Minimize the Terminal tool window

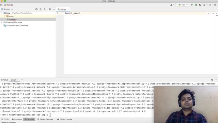click(x=216, y=80)
